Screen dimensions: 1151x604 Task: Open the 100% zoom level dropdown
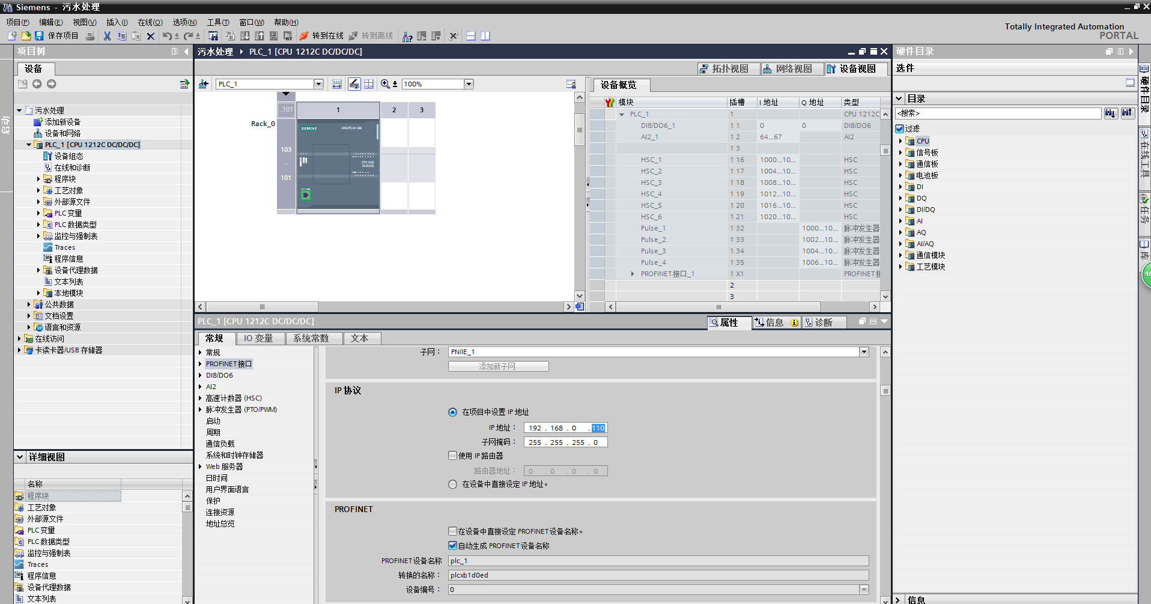click(469, 84)
